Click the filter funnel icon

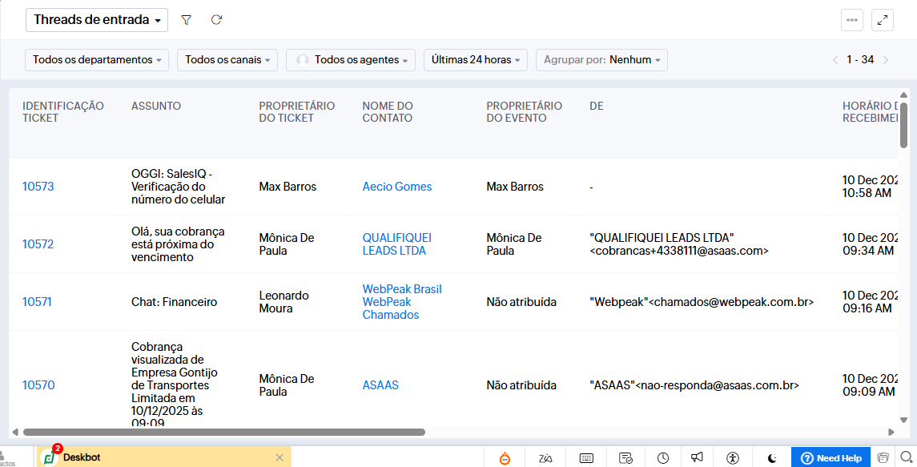pos(186,20)
